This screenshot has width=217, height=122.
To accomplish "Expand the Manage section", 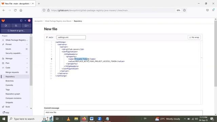I will 15,59.
